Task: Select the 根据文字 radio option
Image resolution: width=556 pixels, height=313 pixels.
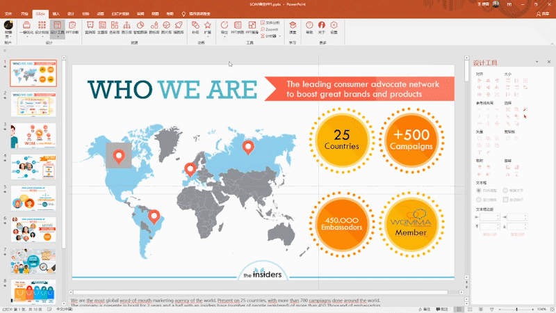Action: pyautogui.click(x=505, y=191)
